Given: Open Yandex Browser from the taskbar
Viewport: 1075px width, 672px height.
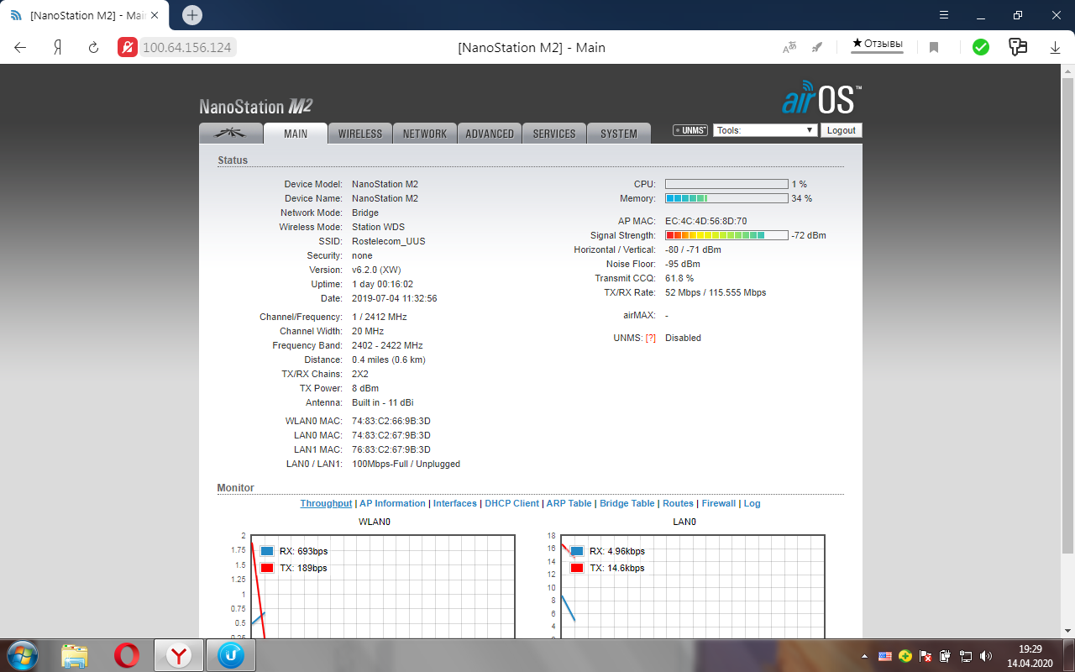Looking at the screenshot, I should click(179, 655).
